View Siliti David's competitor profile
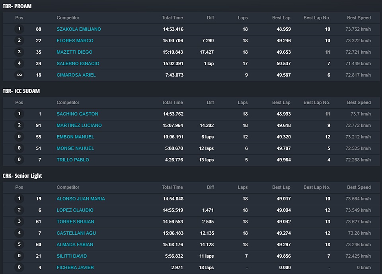Screen dimensions: 382x274 pos(72,256)
